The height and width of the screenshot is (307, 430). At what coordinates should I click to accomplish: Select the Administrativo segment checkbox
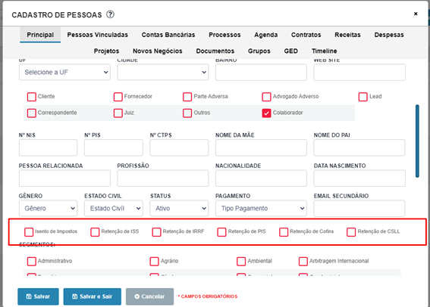pyautogui.click(x=32, y=262)
